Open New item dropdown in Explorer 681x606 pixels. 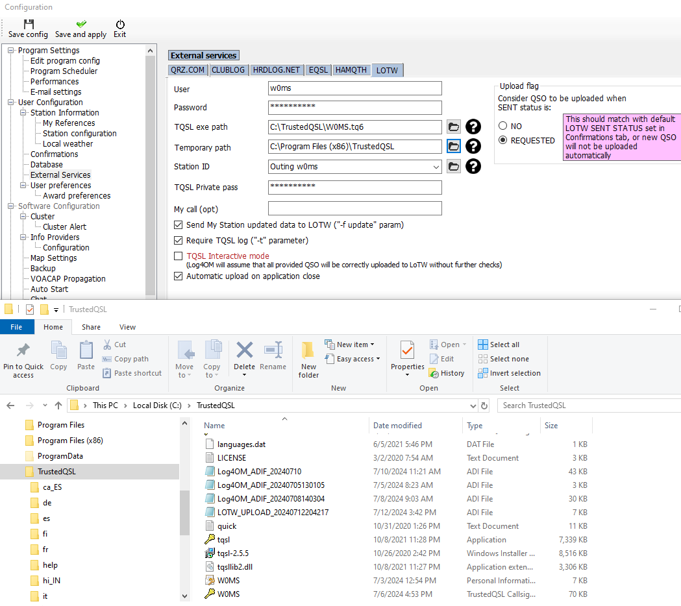350,345
